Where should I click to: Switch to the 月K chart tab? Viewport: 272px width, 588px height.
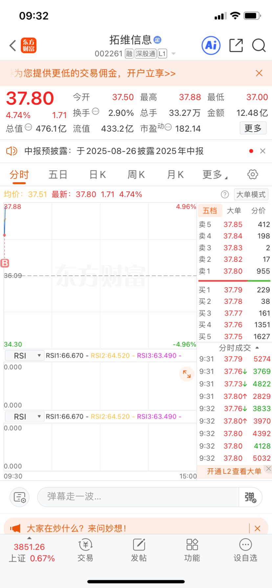tap(175, 175)
